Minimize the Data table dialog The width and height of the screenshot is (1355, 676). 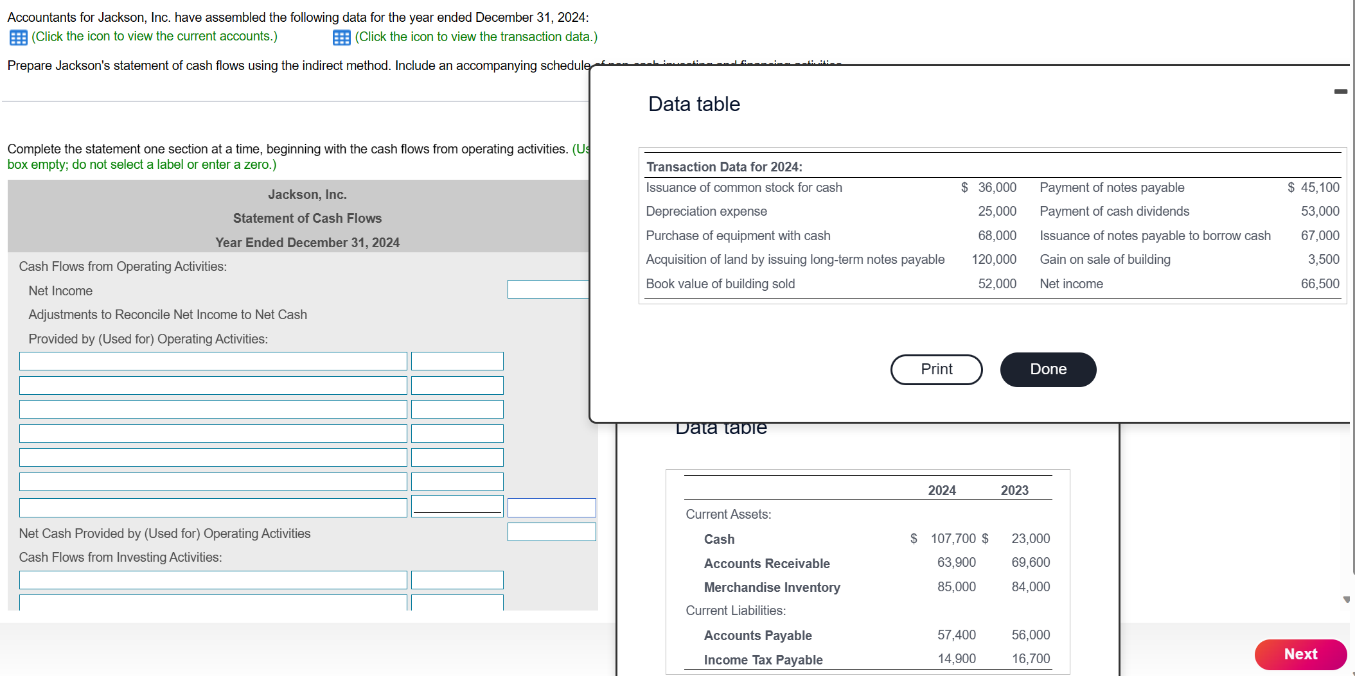1340,91
